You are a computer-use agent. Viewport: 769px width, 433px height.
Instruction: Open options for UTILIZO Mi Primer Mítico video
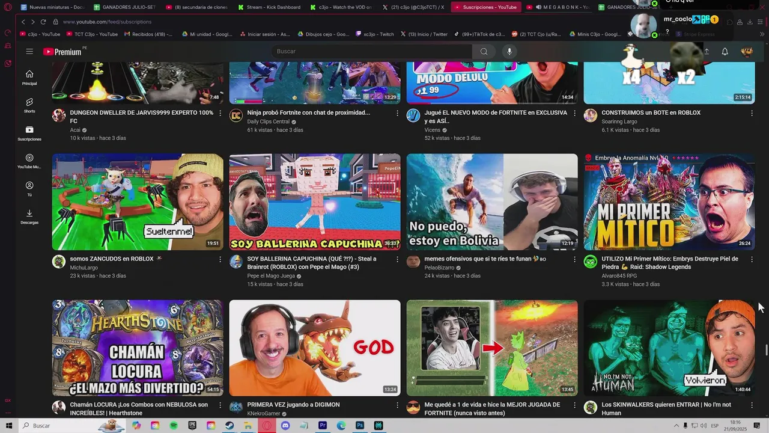[752, 259]
